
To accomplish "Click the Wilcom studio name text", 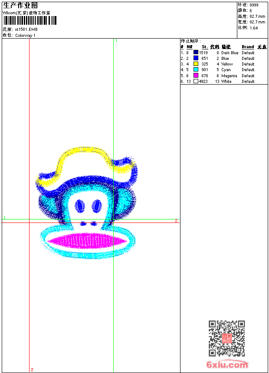I will pyautogui.click(x=26, y=13).
